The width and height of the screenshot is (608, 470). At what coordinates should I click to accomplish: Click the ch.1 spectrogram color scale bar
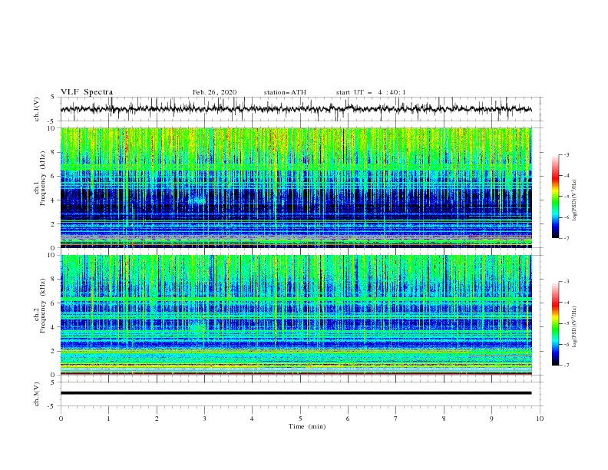point(556,197)
